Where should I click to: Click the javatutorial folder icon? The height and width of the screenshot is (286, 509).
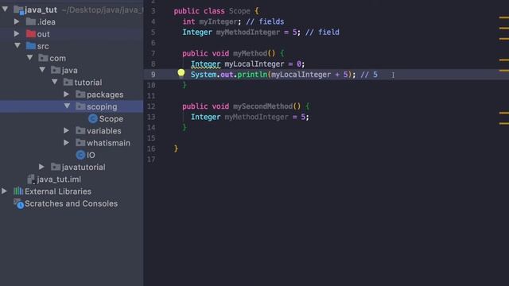(x=56, y=167)
